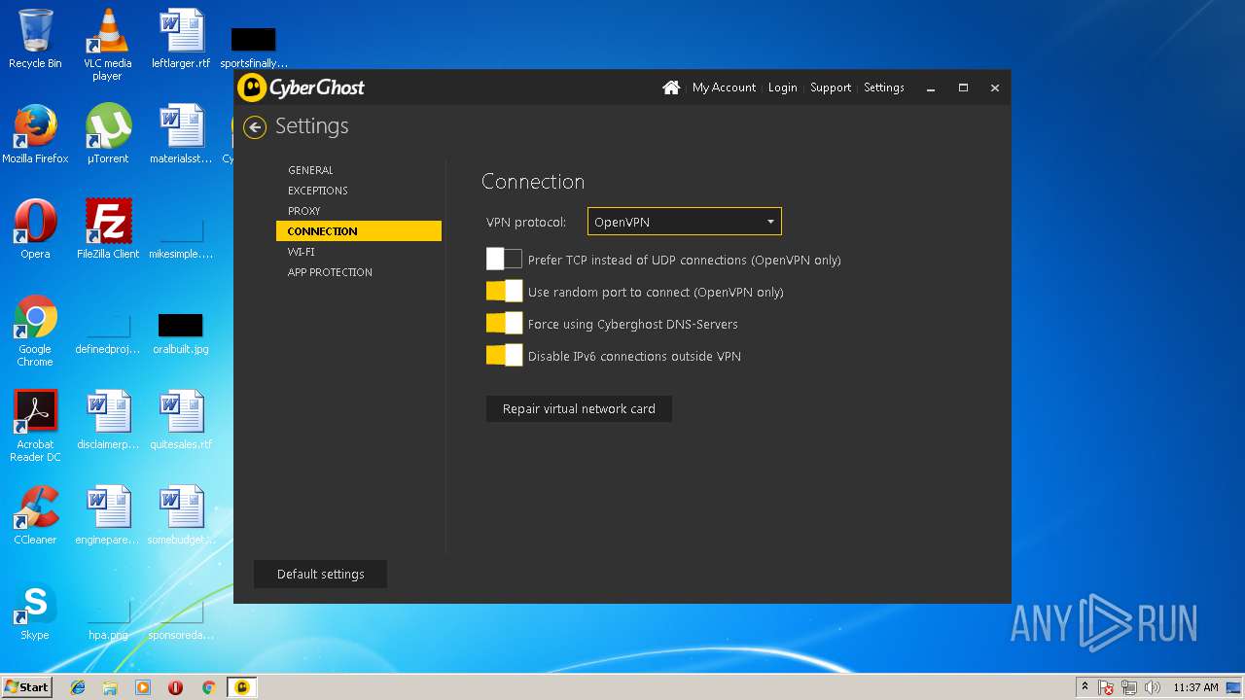Open quitesales.rtf document icon
The height and width of the screenshot is (700, 1245).
pos(181,420)
